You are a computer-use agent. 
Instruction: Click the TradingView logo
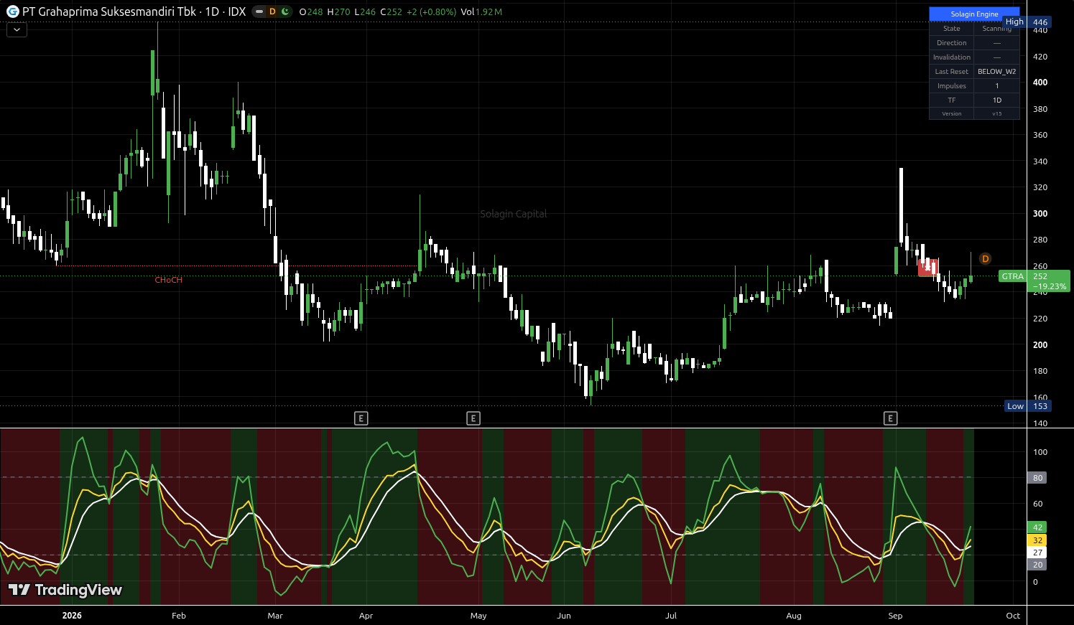65,590
